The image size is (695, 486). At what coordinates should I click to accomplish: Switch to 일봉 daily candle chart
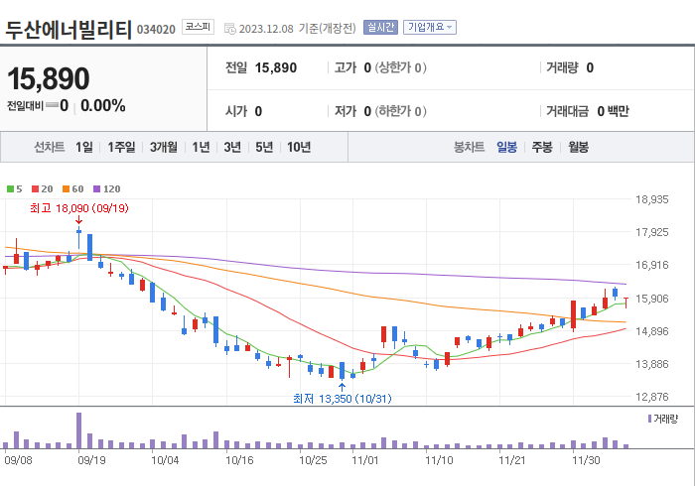click(506, 147)
